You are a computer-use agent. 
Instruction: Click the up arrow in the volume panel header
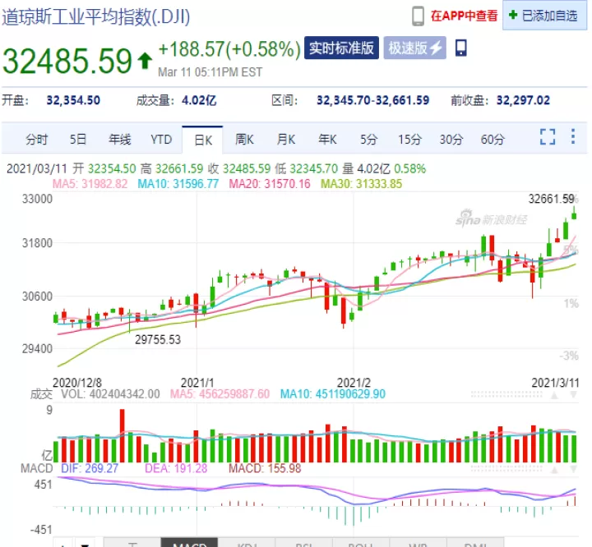555,395
